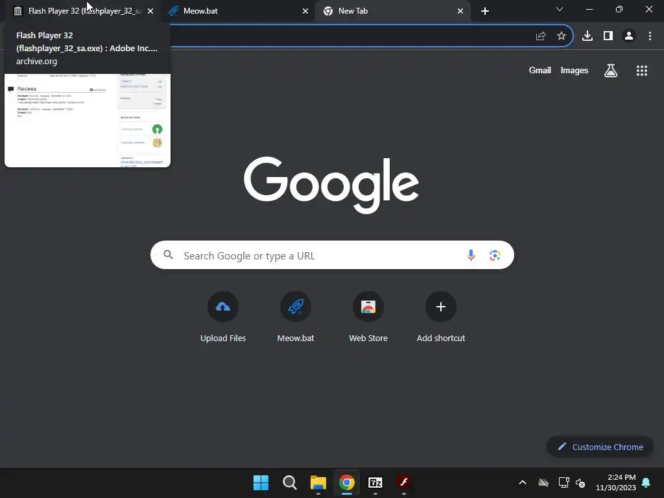Expand the hidden system tray icons
This screenshot has height=498, width=664.
click(523, 482)
